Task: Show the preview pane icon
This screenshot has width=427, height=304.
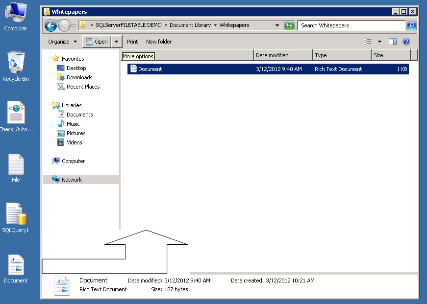Action: pos(392,42)
